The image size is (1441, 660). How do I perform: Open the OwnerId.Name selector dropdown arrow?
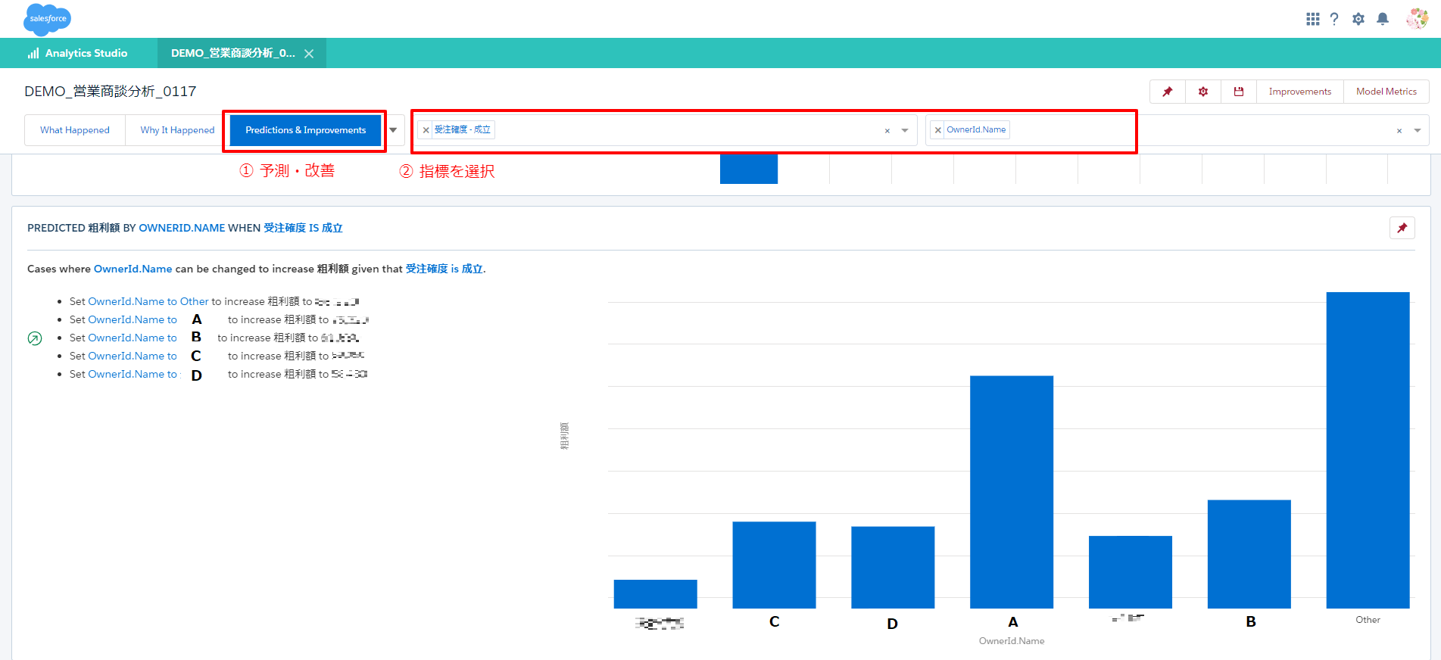tap(1418, 131)
